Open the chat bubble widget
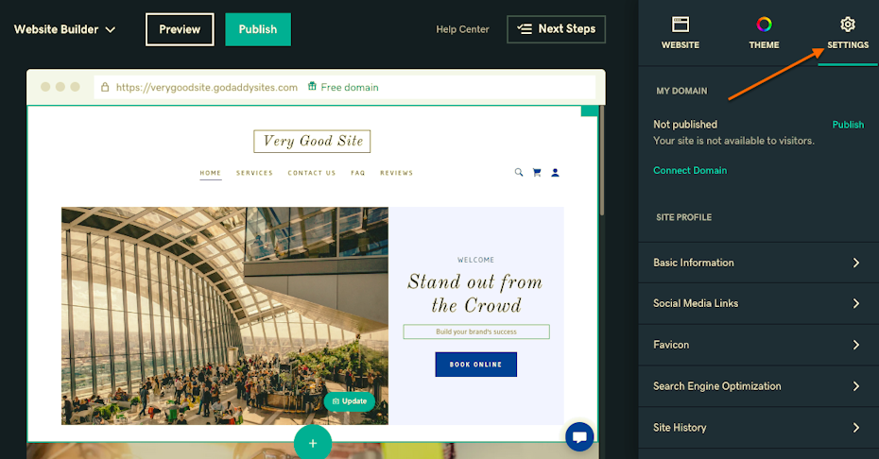Image resolution: width=879 pixels, height=459 pixels. [579, 436]
